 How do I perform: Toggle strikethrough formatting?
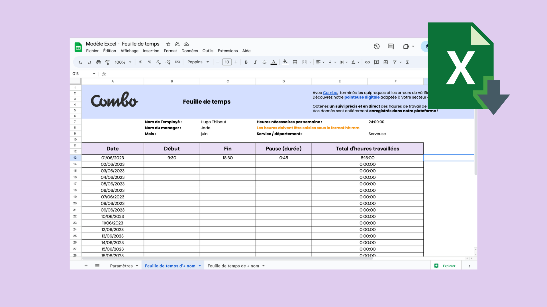click(264, 62)
